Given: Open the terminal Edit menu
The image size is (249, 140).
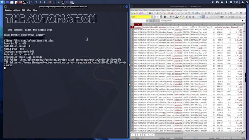Looking at the screenshot, I should click(x=23, y=10).
